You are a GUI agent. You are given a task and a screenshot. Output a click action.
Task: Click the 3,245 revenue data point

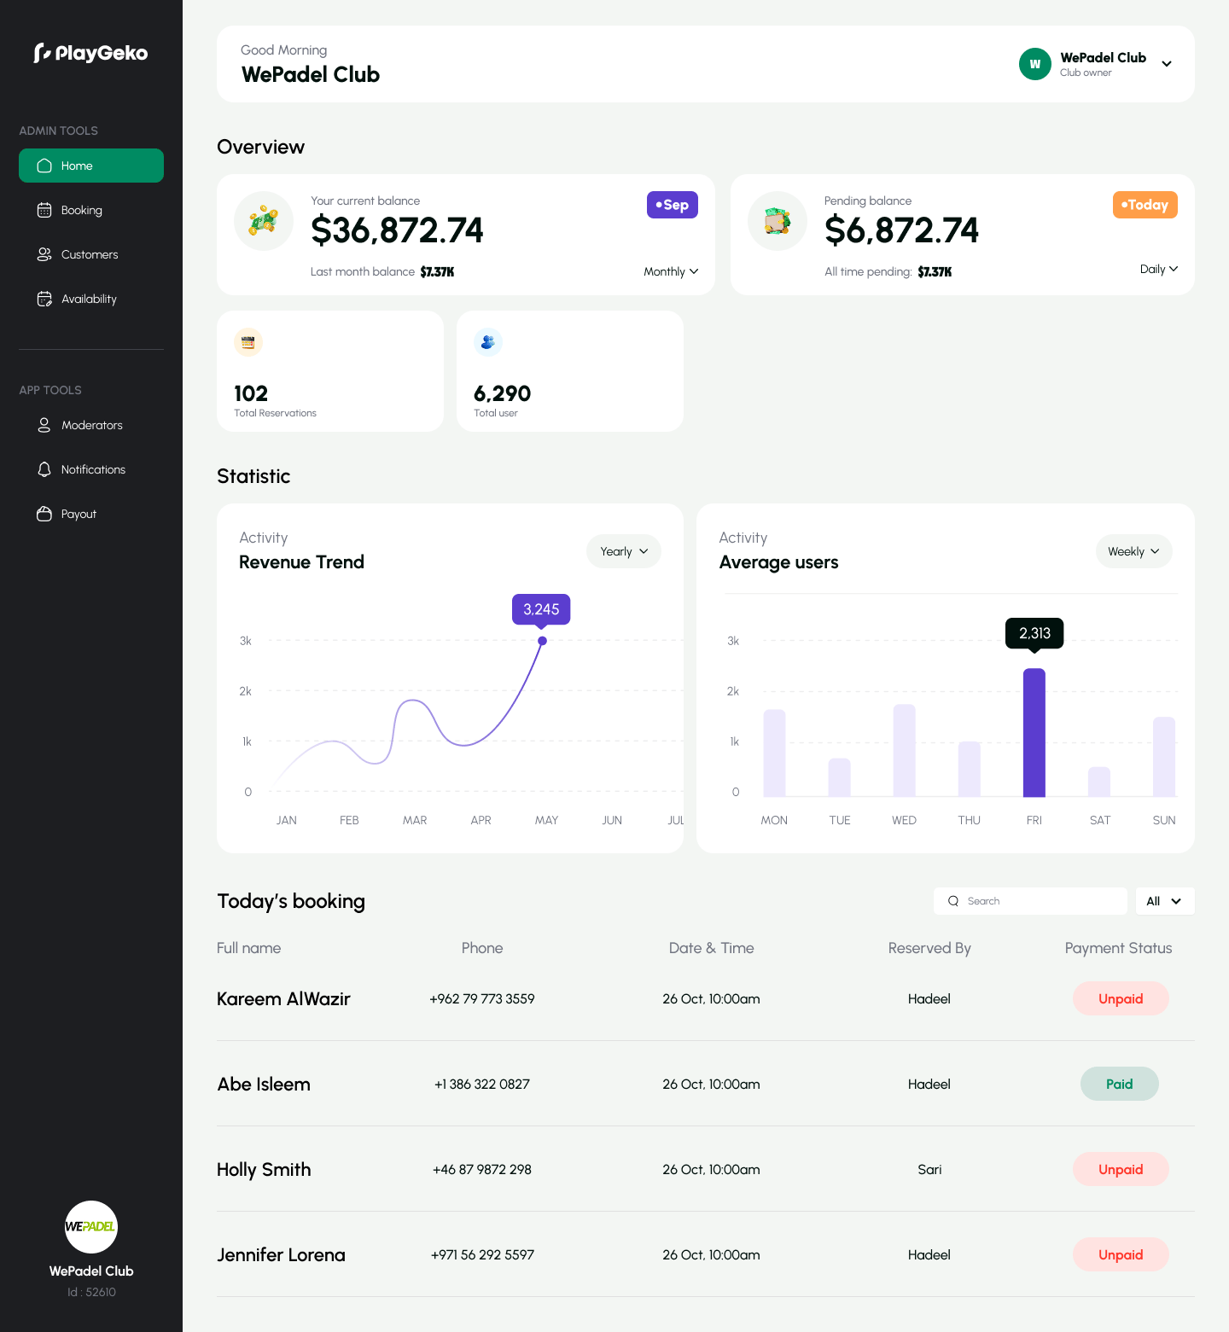(x=542, y=641)
